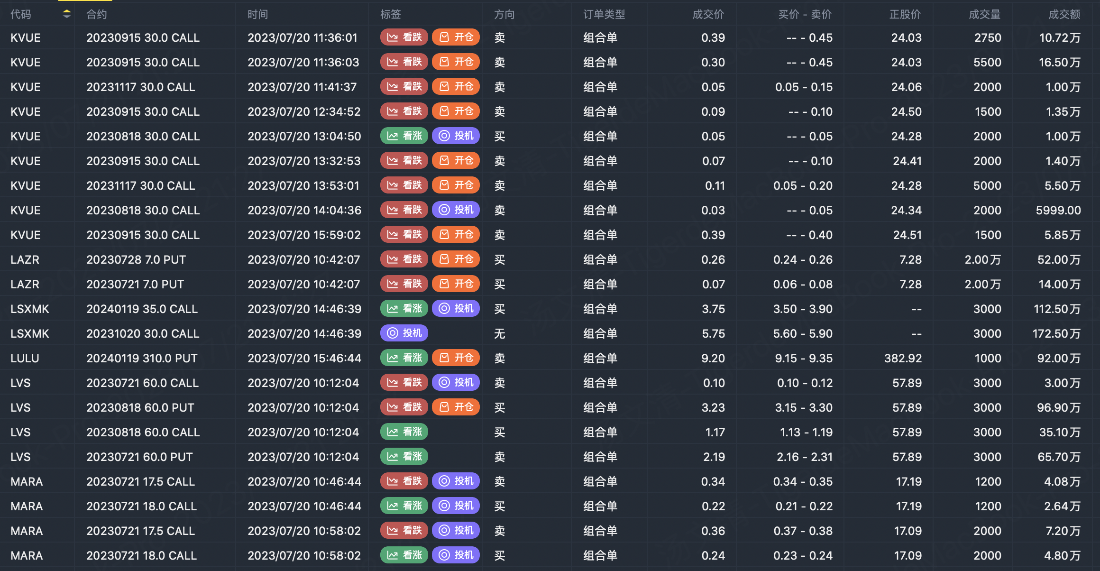Open the LULU ticker symbol
Viewport: 1100px width, 571px height.
(x=25, y=358)
